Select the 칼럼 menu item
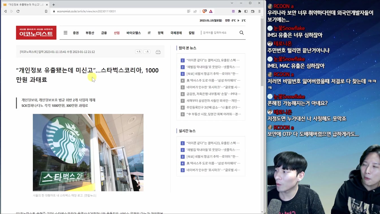The width and height of the screenshot is (380, 214). click(192, 33)
